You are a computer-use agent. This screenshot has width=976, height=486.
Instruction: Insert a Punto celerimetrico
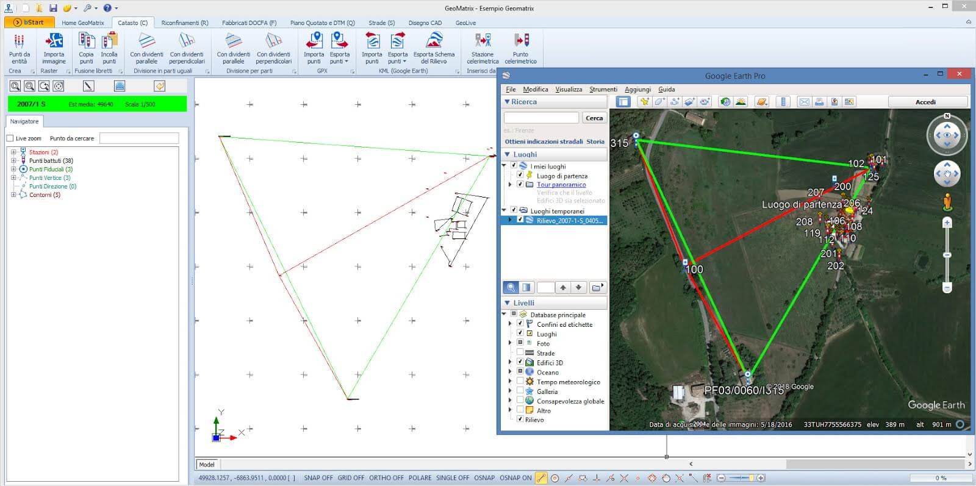[520, 48]
